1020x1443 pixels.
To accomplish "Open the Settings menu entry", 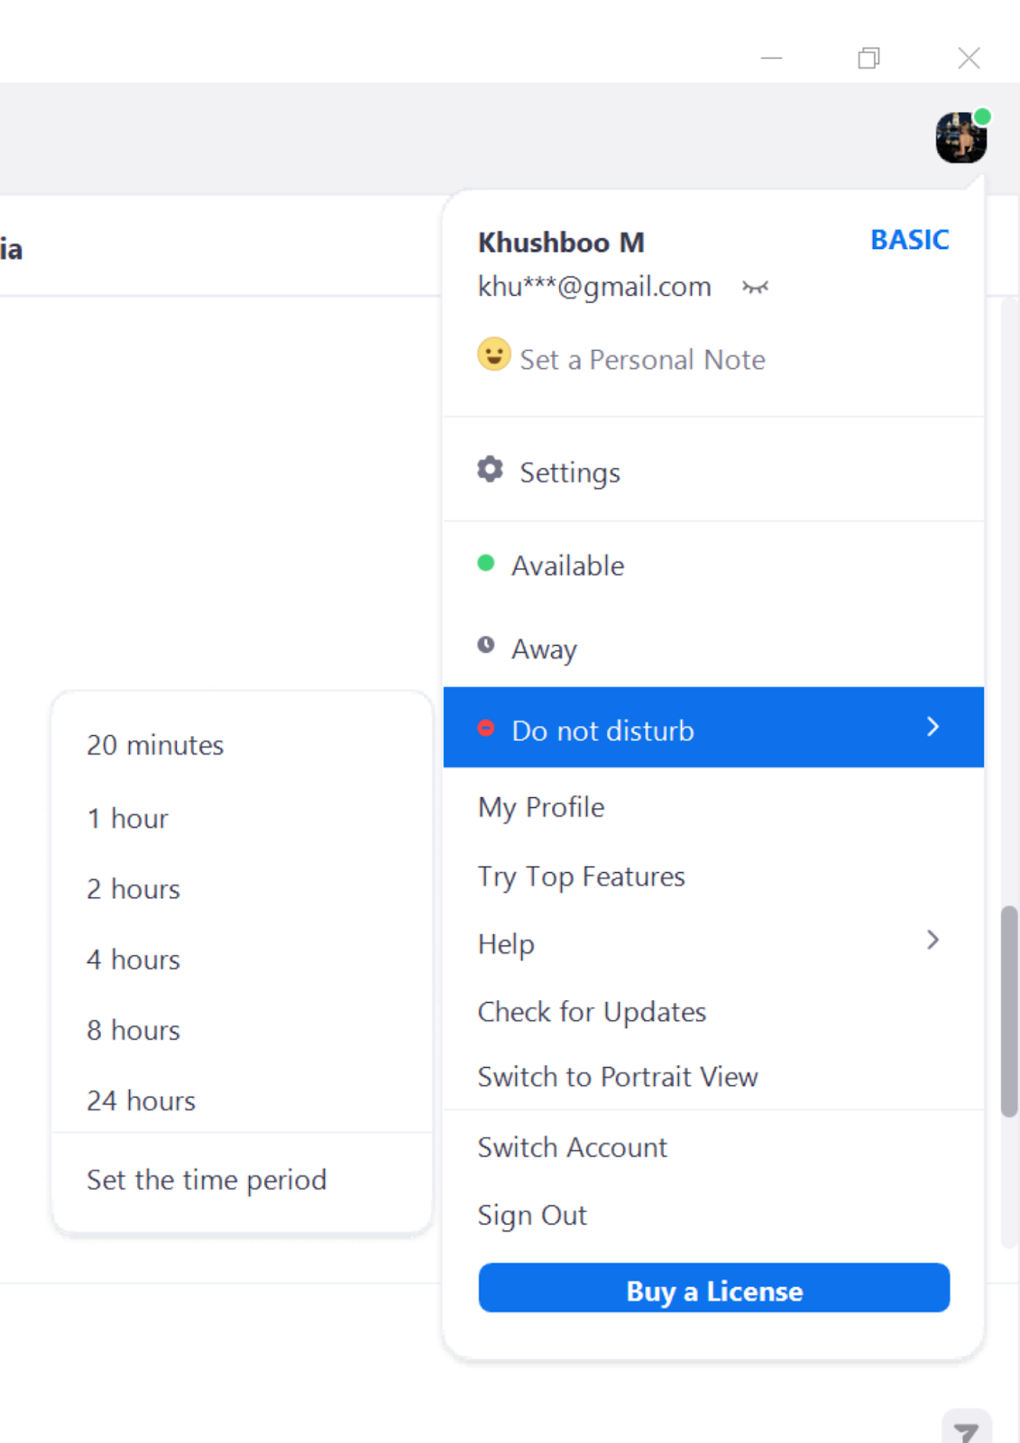I will pyautogui.click(x=713, y=471).
